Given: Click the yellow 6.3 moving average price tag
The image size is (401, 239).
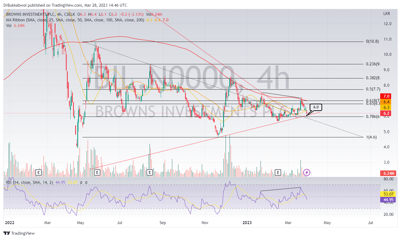Looking at the screenshot, I should click(x=386, y=107).
